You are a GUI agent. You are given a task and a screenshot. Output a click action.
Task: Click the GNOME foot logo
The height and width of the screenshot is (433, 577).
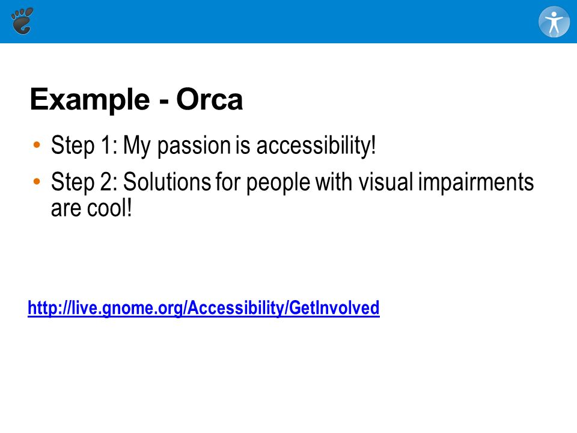(22, 21)
